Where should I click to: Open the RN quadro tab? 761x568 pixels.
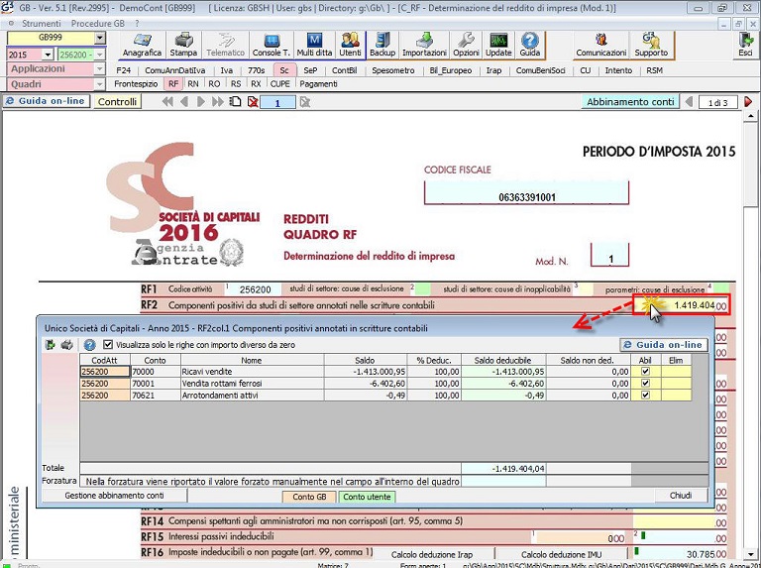193,84
